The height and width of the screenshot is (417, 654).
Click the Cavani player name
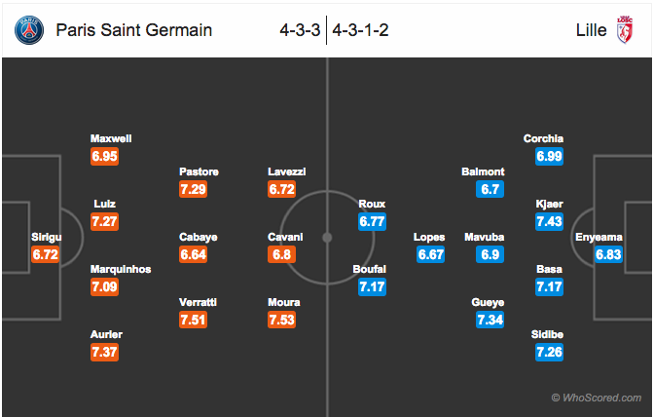click(x=285, y=237)
